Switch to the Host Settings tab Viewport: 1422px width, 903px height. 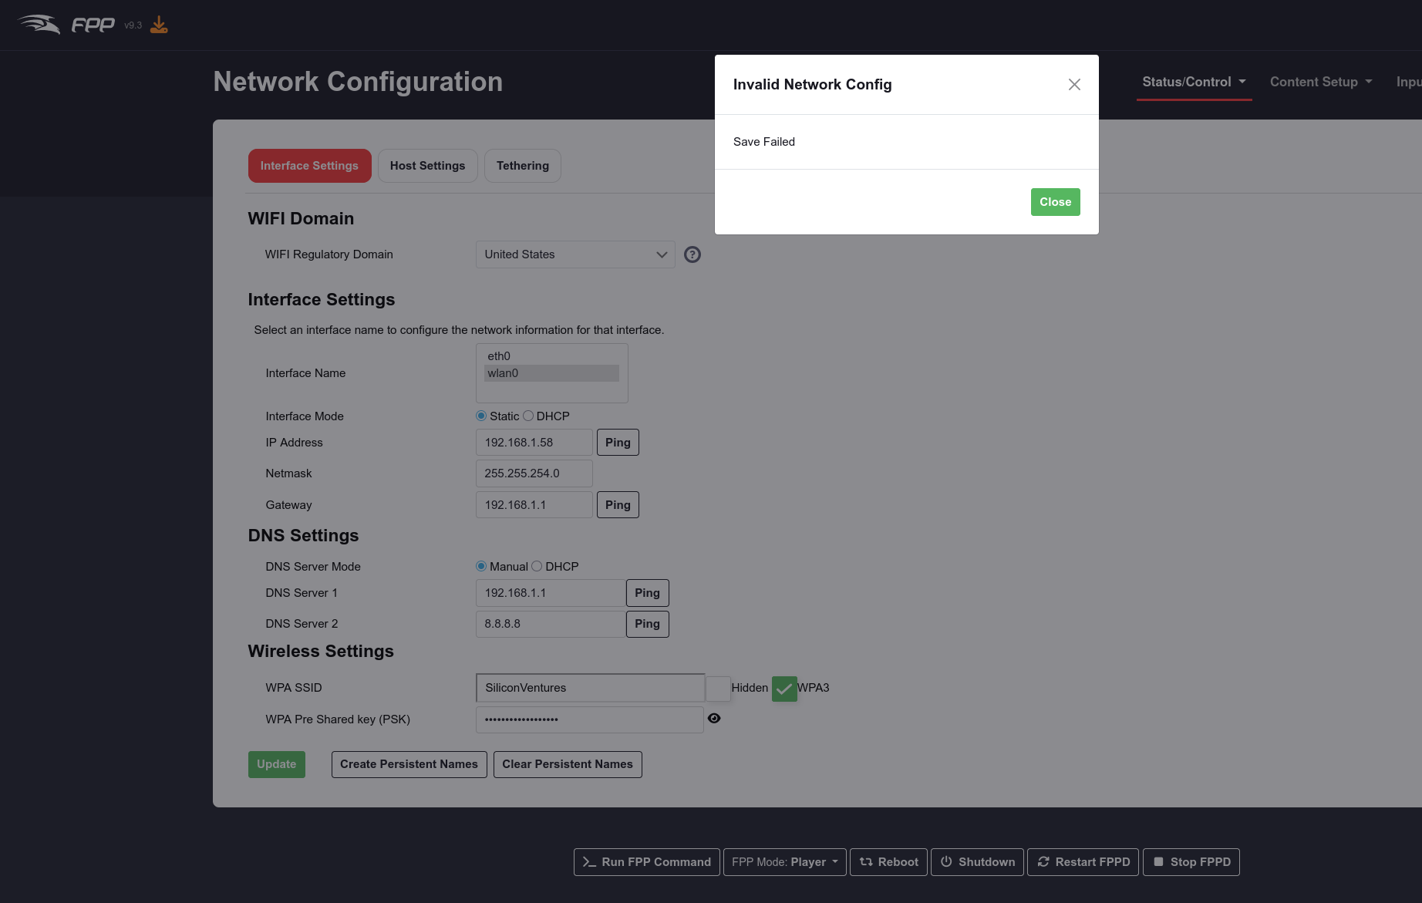pos(427,166)
